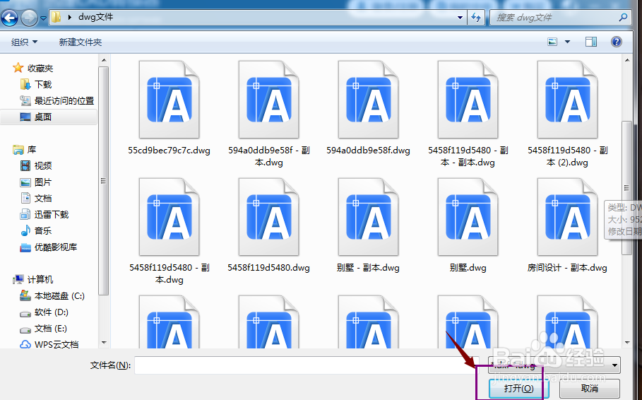This screenshot has height=400, width=642.
Task: Select file 5458f119d5480 - 副本.dwg
Action: pyautogui.click(x=169, y=231)
